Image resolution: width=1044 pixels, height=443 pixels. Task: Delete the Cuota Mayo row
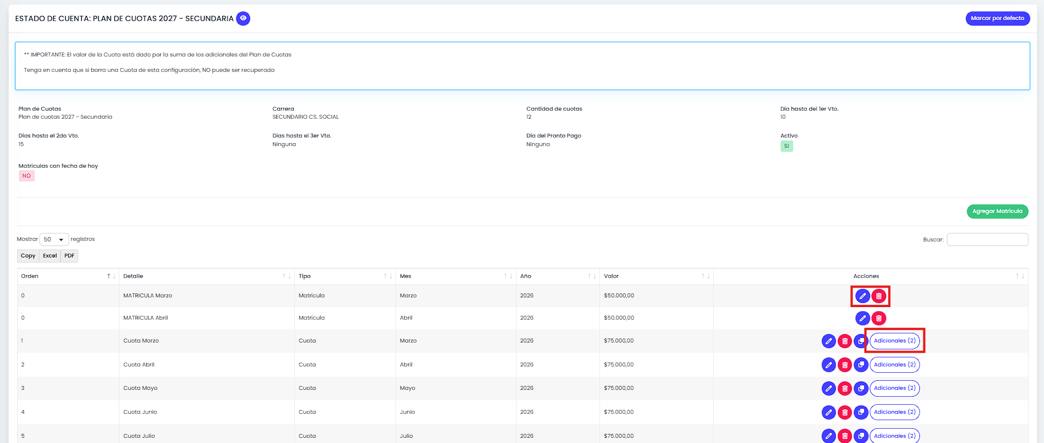click(x=845, y=388)
